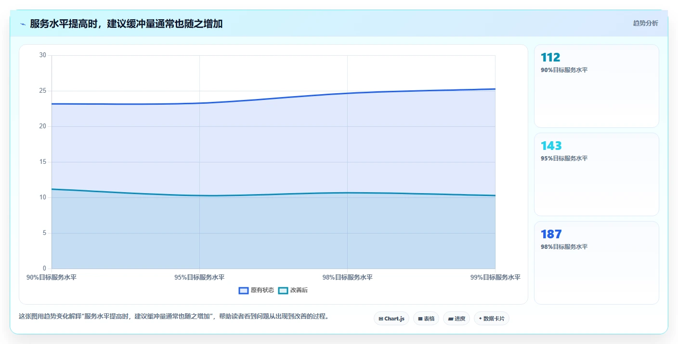
Task: Click the 改善后 teal legend swatch
Action: (283, 290)
